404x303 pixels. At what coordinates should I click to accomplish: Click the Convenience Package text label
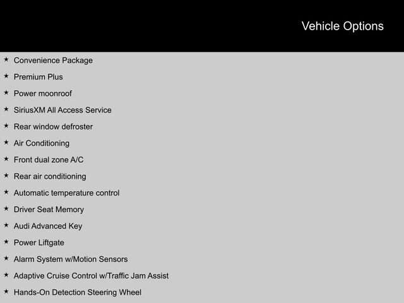53,61
